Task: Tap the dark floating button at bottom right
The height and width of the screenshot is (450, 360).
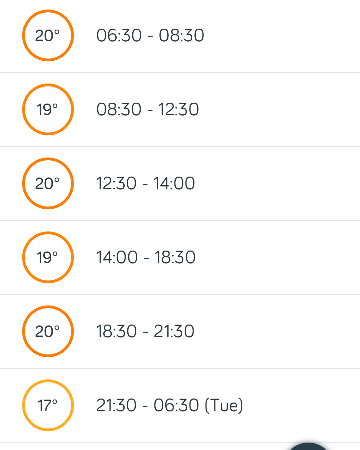Action: 309,446
